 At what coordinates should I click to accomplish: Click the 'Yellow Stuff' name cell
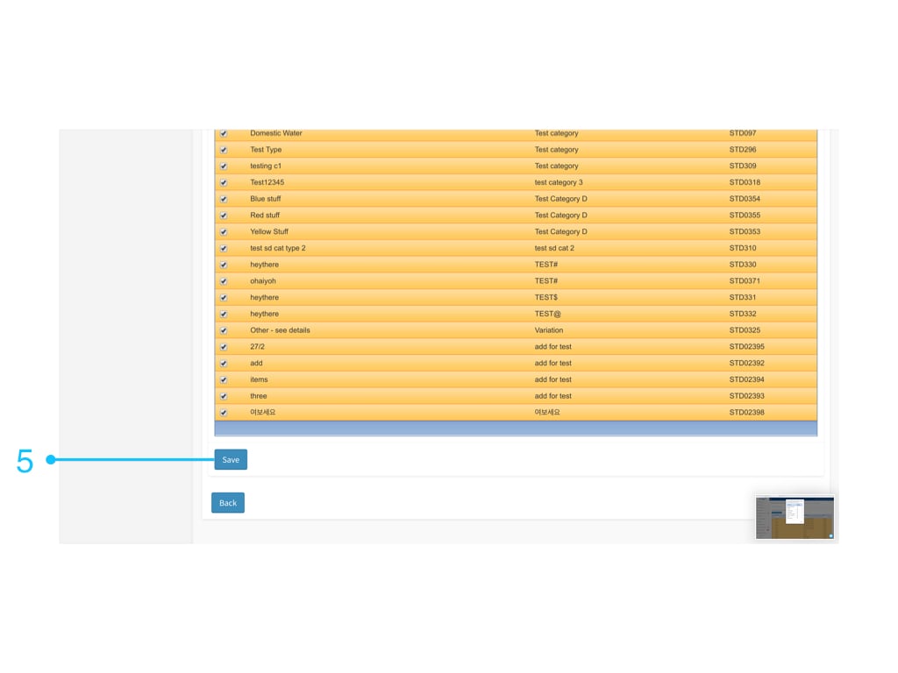pos(269,231)
